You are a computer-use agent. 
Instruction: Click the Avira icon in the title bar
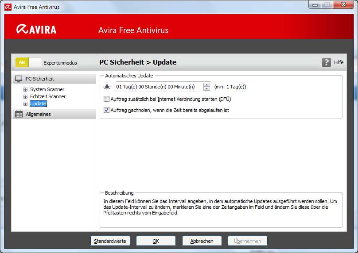click(x=8, y=7)
